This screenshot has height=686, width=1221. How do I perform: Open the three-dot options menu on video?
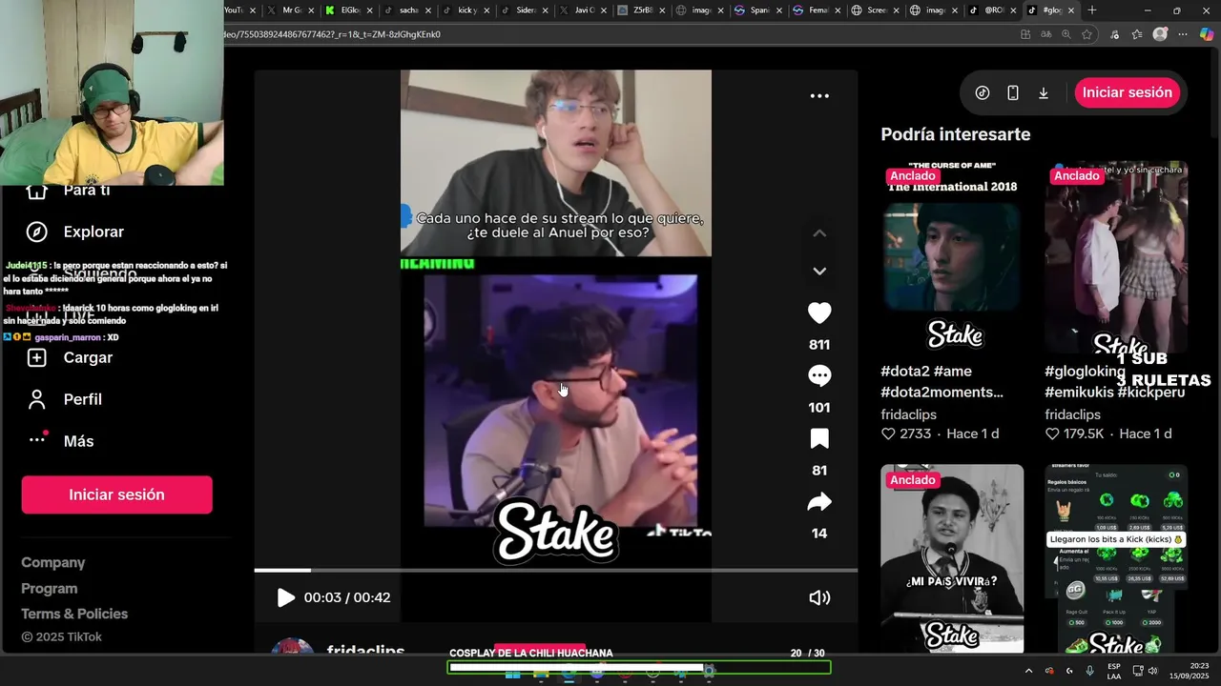(x=819, y=95)
